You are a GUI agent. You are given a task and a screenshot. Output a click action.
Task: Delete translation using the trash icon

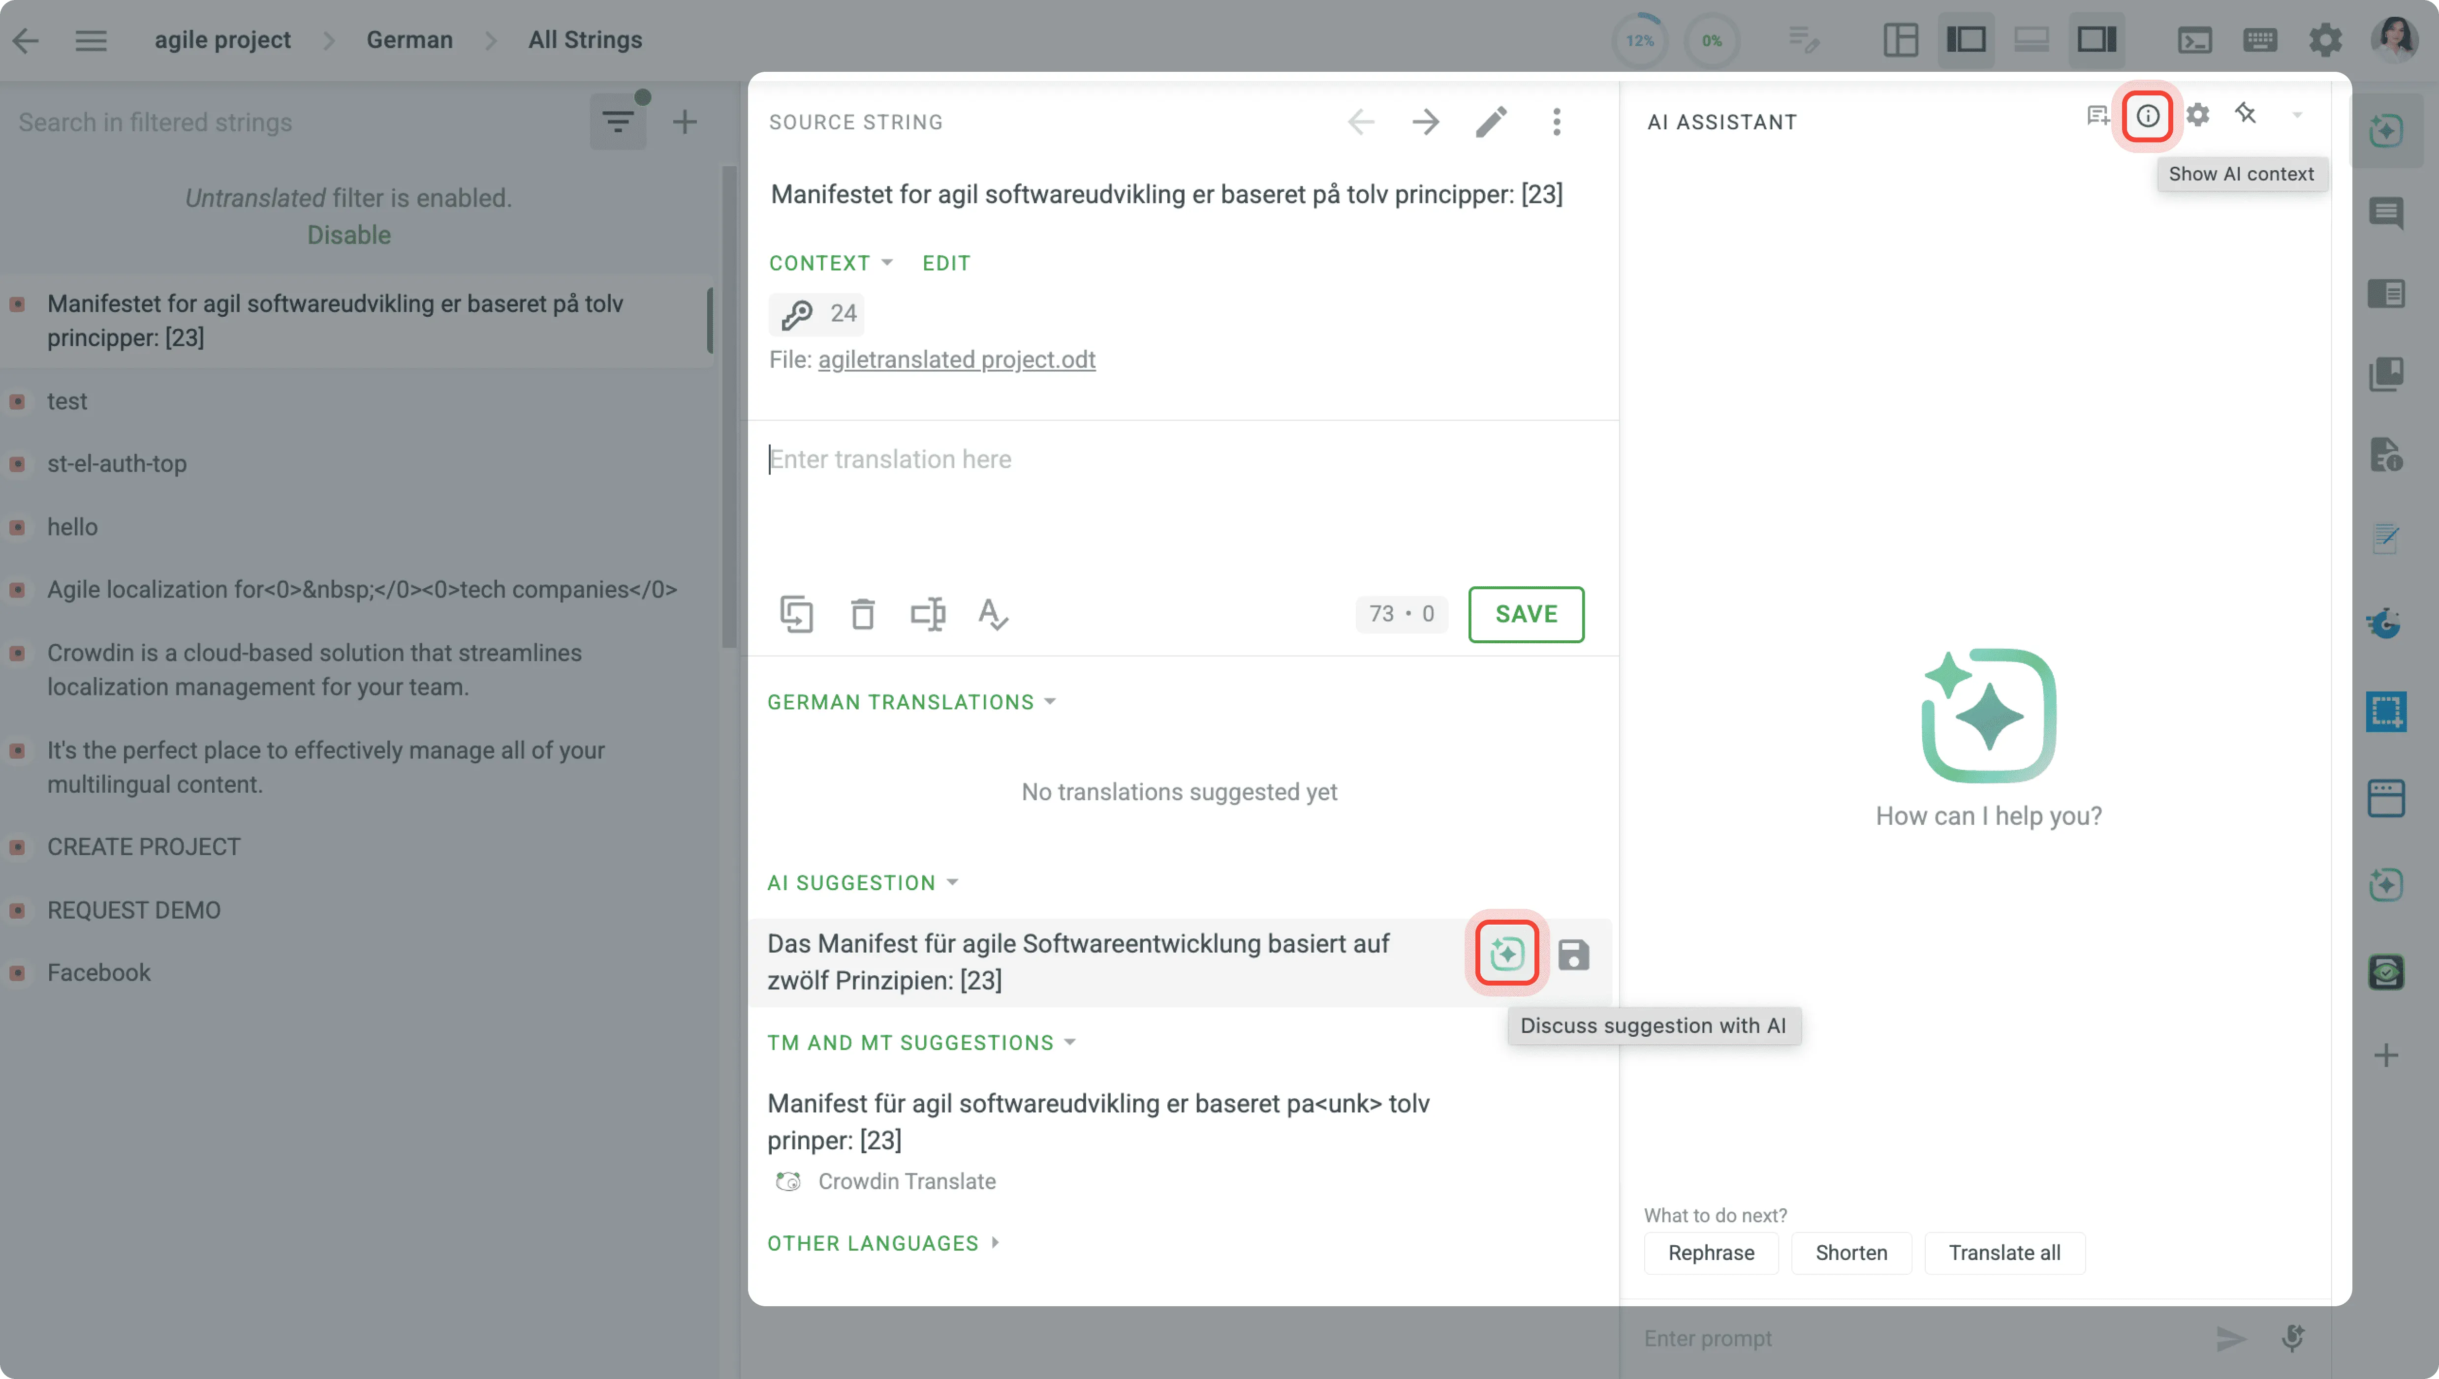[862, 614]
